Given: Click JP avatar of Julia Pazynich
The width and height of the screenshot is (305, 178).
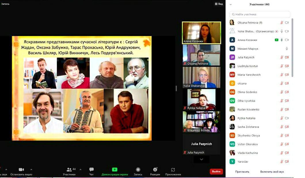Looking at the screenshot, I should pos(232,57).
